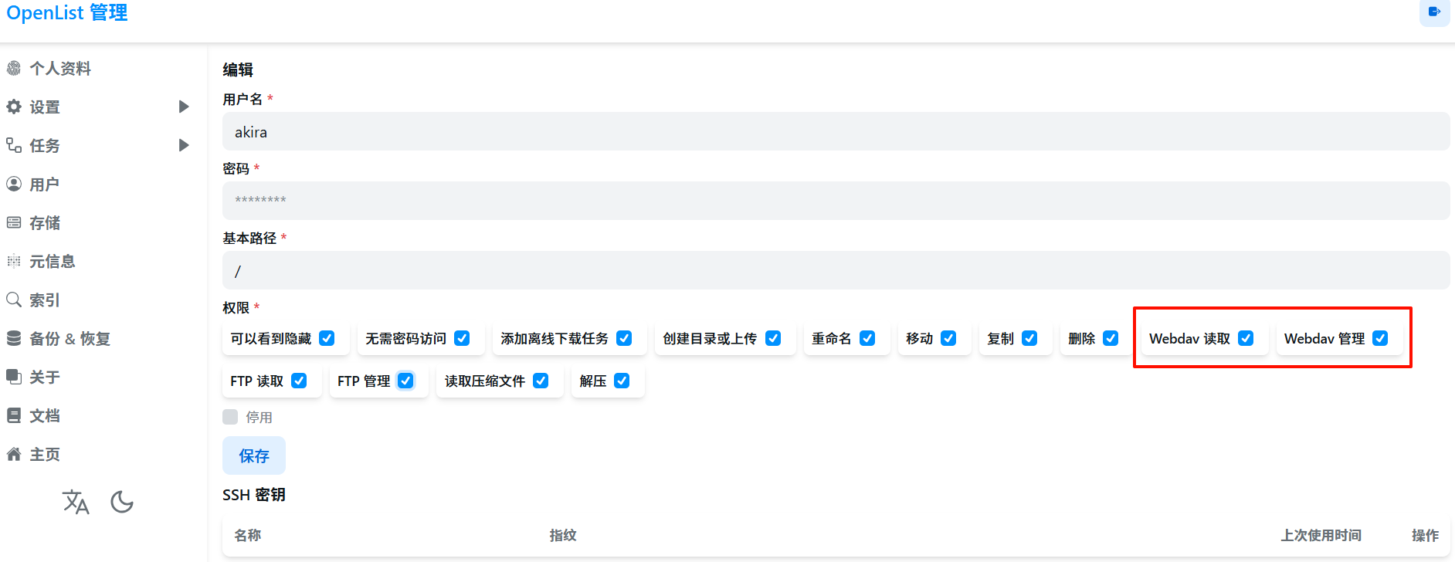Click the storage icon beside 存储
The image size is (1455, 562).
[x=14, y=222]
